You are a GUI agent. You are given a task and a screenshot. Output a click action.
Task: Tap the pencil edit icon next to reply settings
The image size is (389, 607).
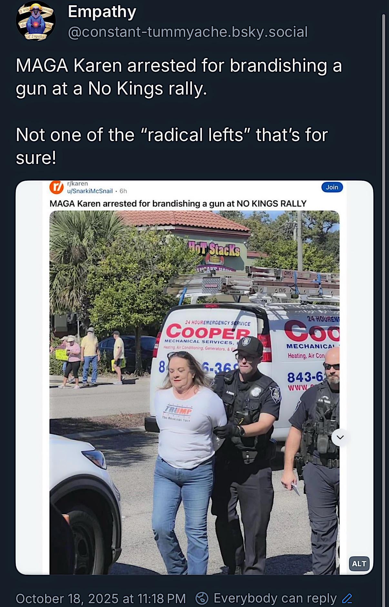coord(347,599)
